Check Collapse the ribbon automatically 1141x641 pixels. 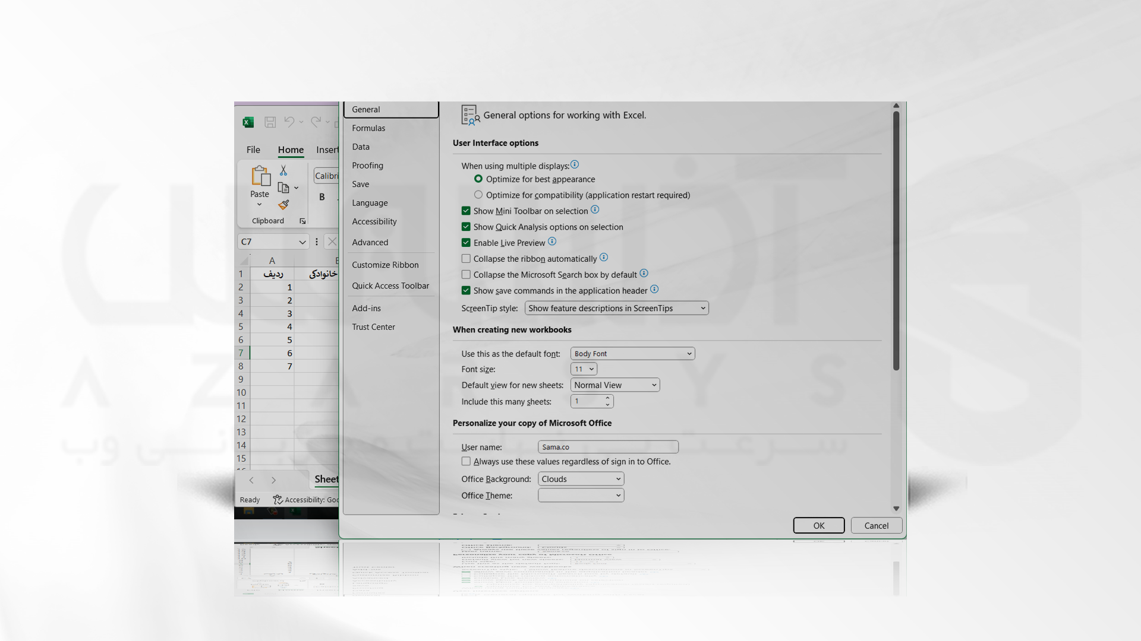[x=466, y=259]
